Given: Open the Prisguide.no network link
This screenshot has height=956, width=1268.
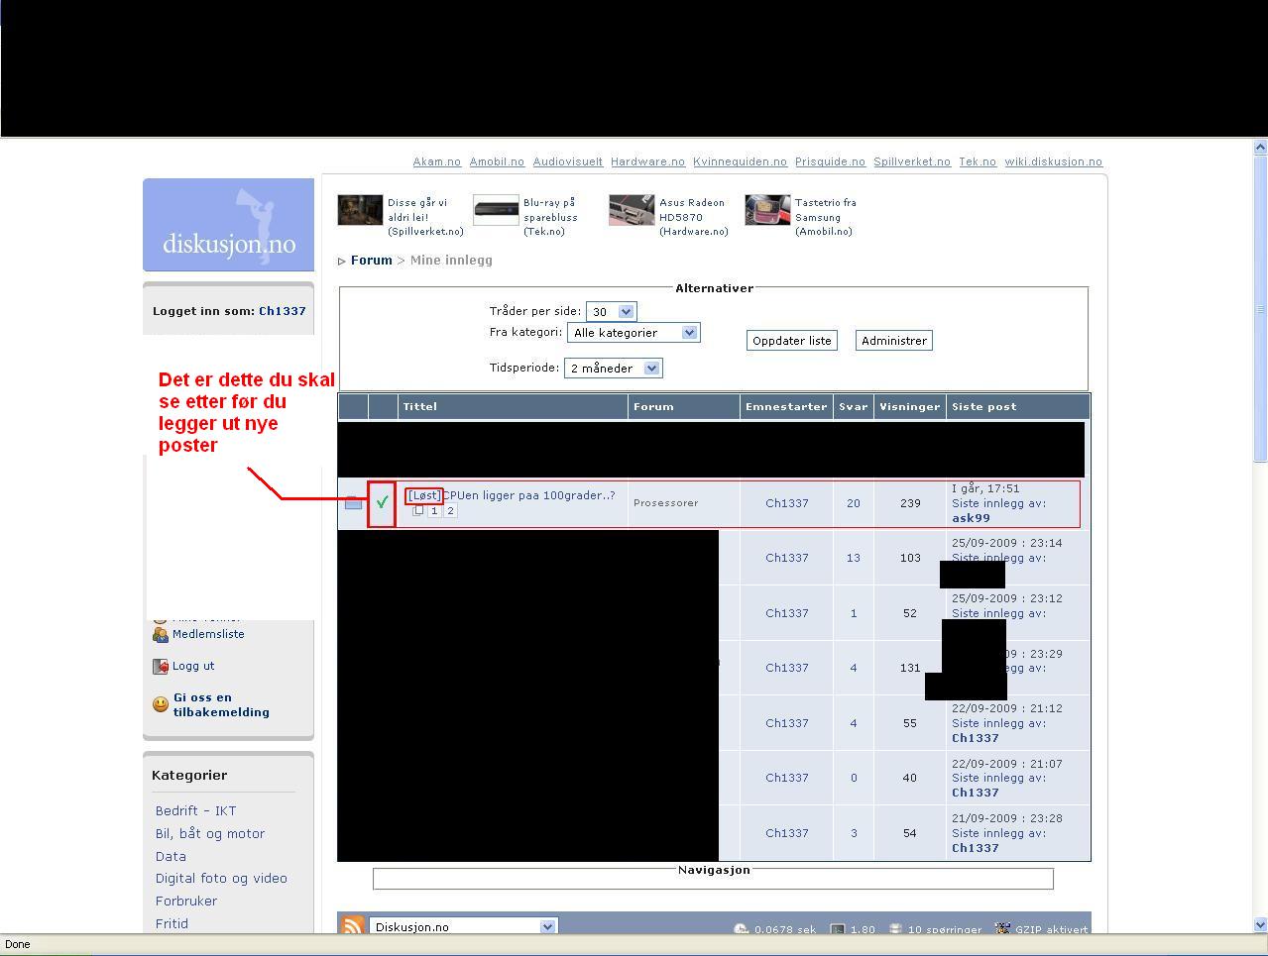Looking at the screenshot, I should coord(830,161).
